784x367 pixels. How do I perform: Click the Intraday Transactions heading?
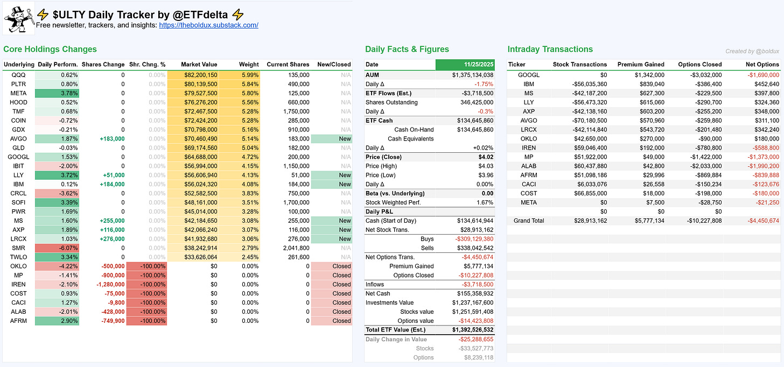pos(550,49)
